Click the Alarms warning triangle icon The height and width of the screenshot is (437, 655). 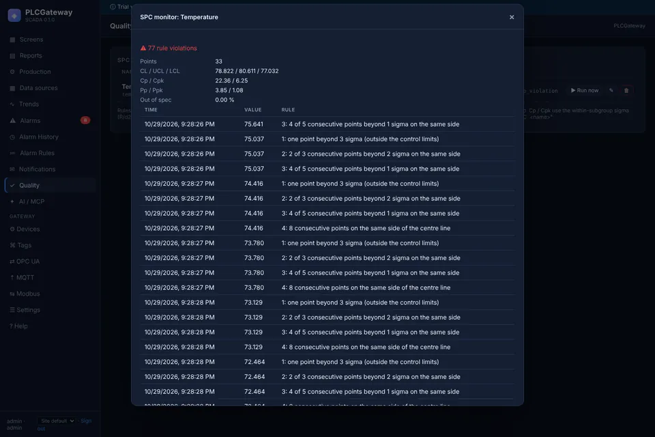[x=12, y=120]
